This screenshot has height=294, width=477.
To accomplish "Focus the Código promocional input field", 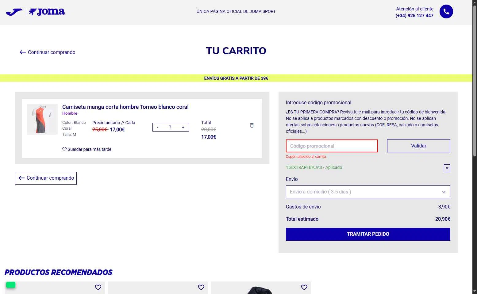I will point(332,146).
